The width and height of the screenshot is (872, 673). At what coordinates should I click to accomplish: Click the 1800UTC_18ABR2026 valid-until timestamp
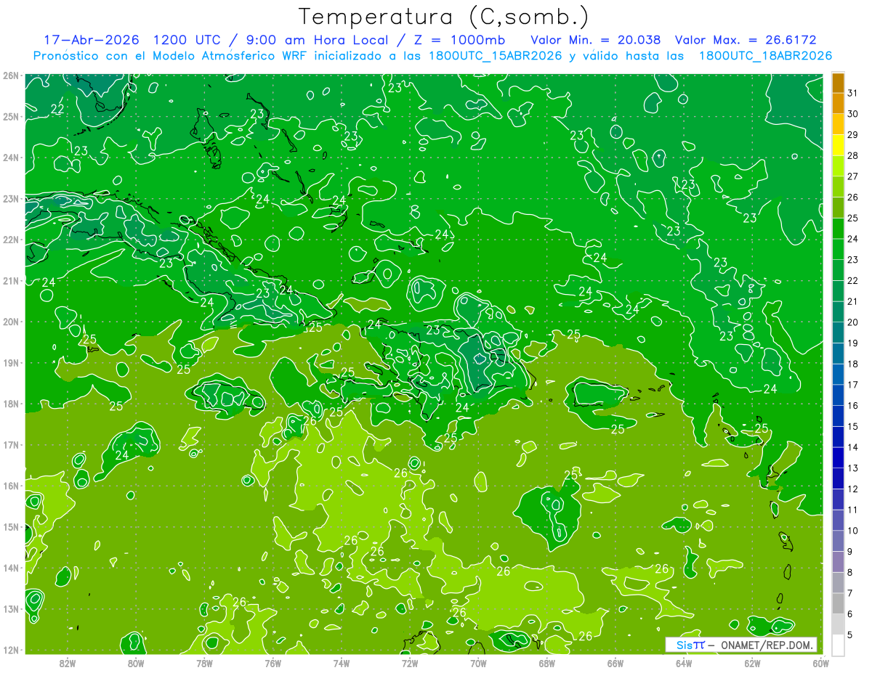pos(765,56)
